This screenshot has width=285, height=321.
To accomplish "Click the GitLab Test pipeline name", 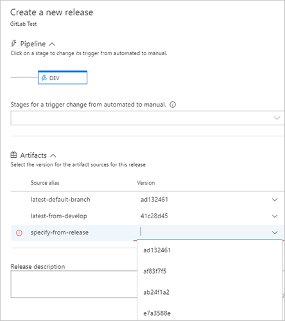I will (24, 24).
